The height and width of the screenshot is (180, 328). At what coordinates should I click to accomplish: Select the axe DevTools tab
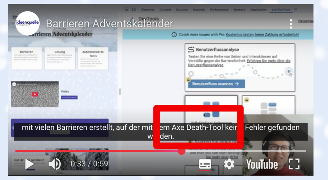[x=281, y=10]
